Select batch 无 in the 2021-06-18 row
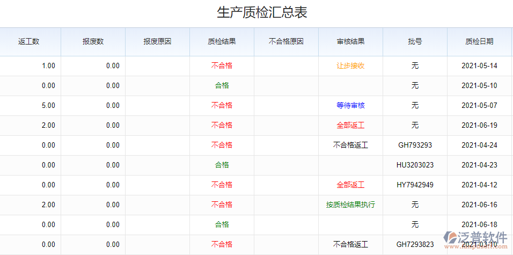The image size is (513, 255). [415, 224]
